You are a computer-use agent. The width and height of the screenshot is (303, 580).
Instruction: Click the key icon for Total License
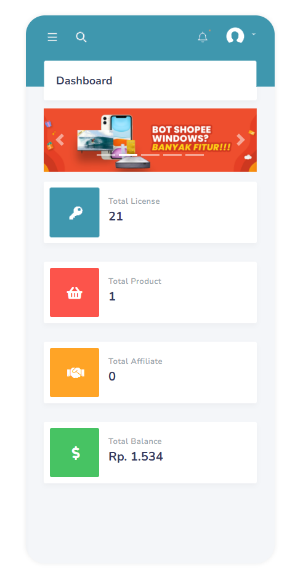pos(75,212)
